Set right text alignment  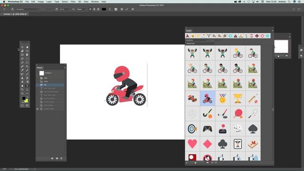[x=98, y=9]
